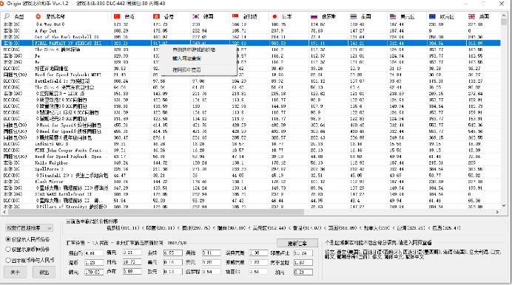Select the Infinite MOU S row
This screenshot has height=285, width=512.
(x=251, y=144)
